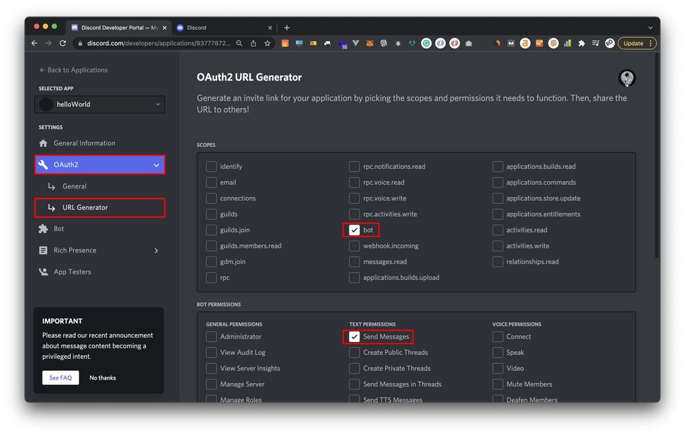Open the user avatar in top right
The image size is (685, 435).
(626, 78)
